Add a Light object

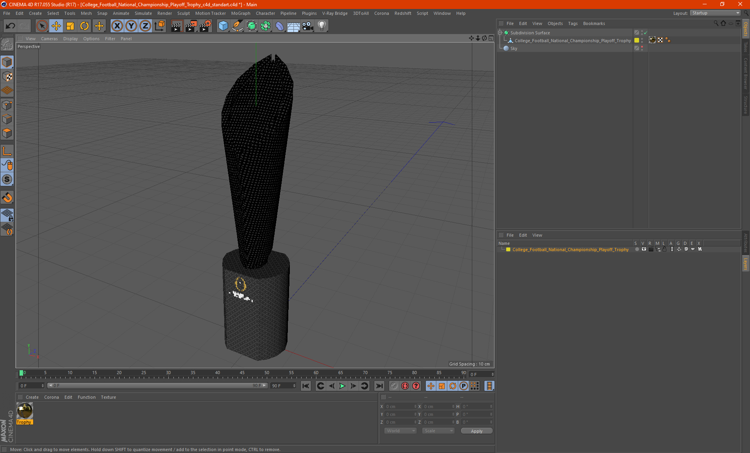point(322,26)
